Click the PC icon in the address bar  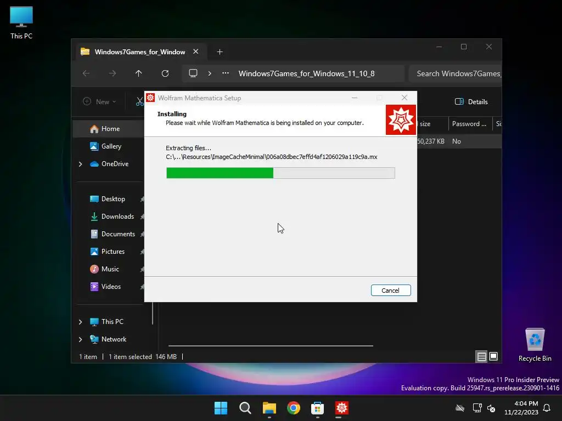193,73
